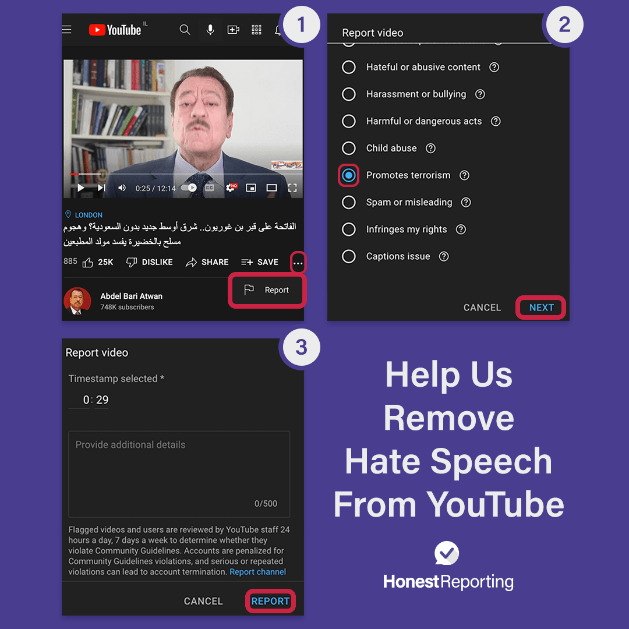The width and height of the screenshot is (629, 629).
Task: Enter fullscreen mode
Action: [292, 188]
